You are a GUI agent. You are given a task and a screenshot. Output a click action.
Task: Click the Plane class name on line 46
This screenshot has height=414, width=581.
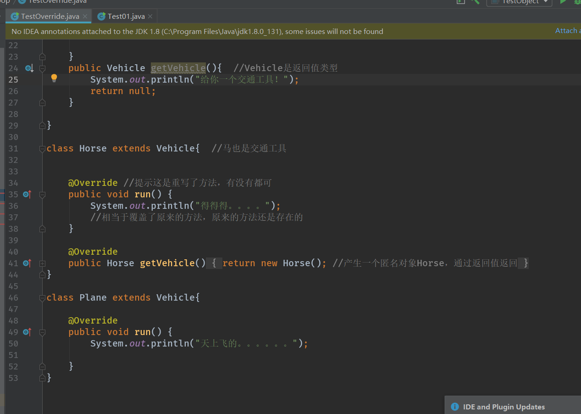coord(93,298)
